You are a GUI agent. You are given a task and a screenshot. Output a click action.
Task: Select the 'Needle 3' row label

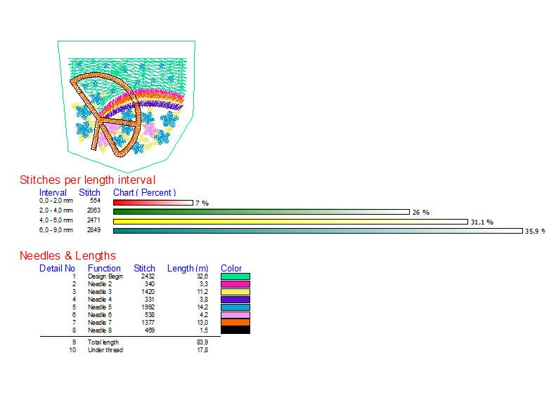point(100,292)
